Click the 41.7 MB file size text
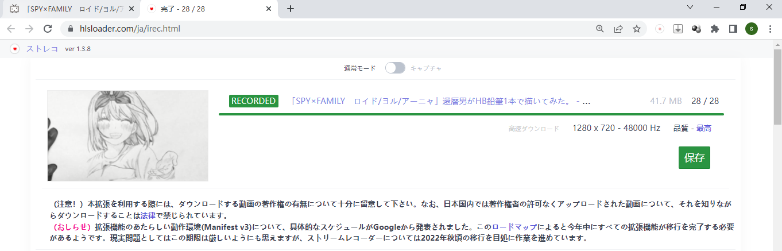782x251 pixels. click(x=665, y=101)
